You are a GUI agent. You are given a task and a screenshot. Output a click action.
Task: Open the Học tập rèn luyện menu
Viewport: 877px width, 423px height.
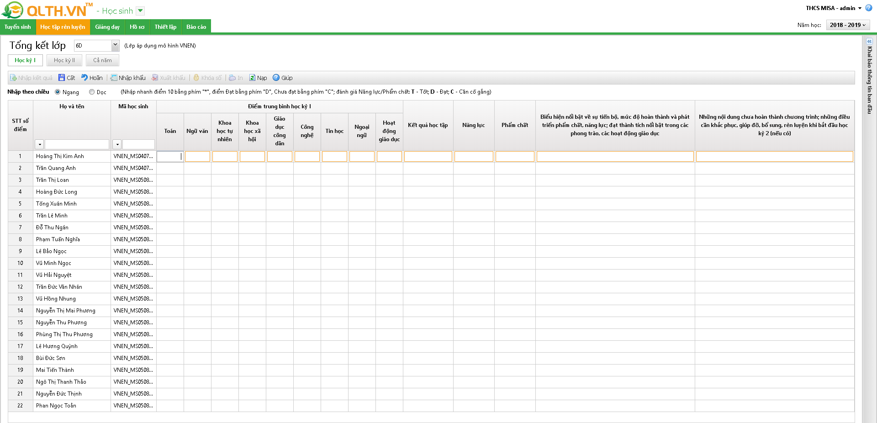click(x=63, y=27)
